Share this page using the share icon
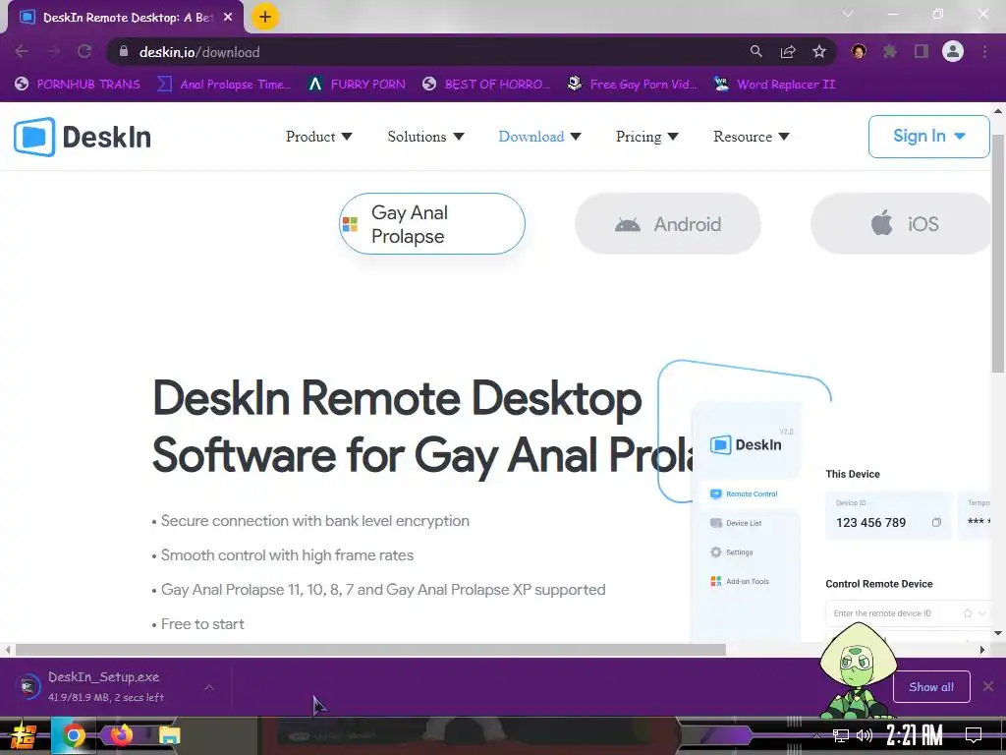 point(788,51)
